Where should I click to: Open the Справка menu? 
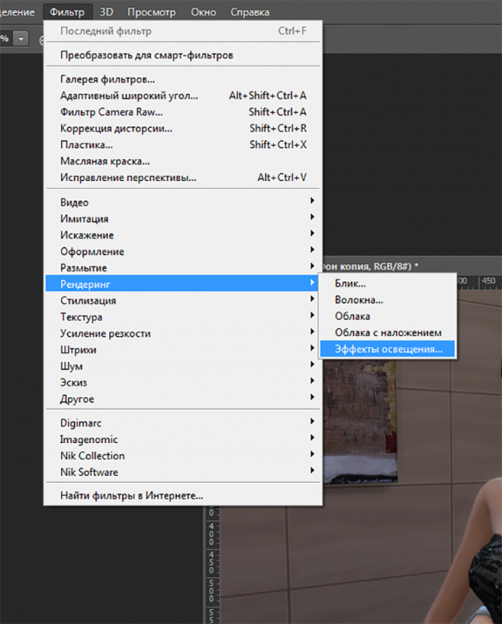(x=250, y=12)
